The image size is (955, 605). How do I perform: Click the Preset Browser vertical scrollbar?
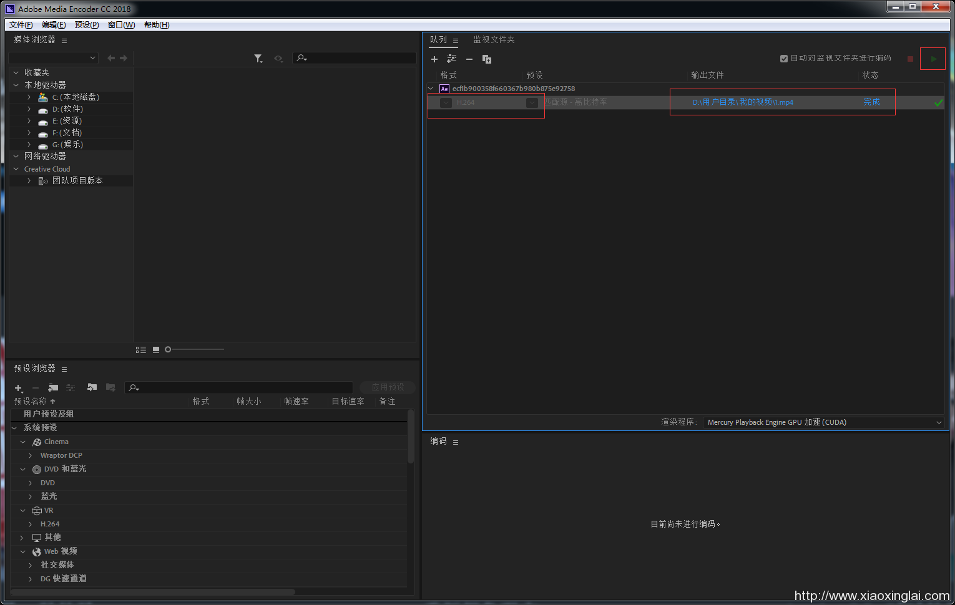coord(411,437)
